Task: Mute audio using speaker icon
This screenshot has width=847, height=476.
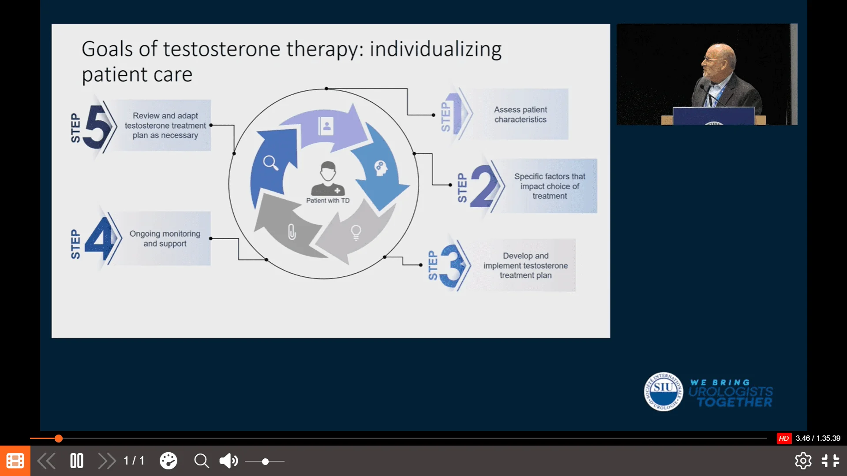Action: click(229, 461)
